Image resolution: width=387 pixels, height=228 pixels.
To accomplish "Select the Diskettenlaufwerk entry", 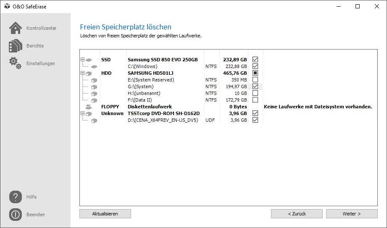I will pos(150,107).
